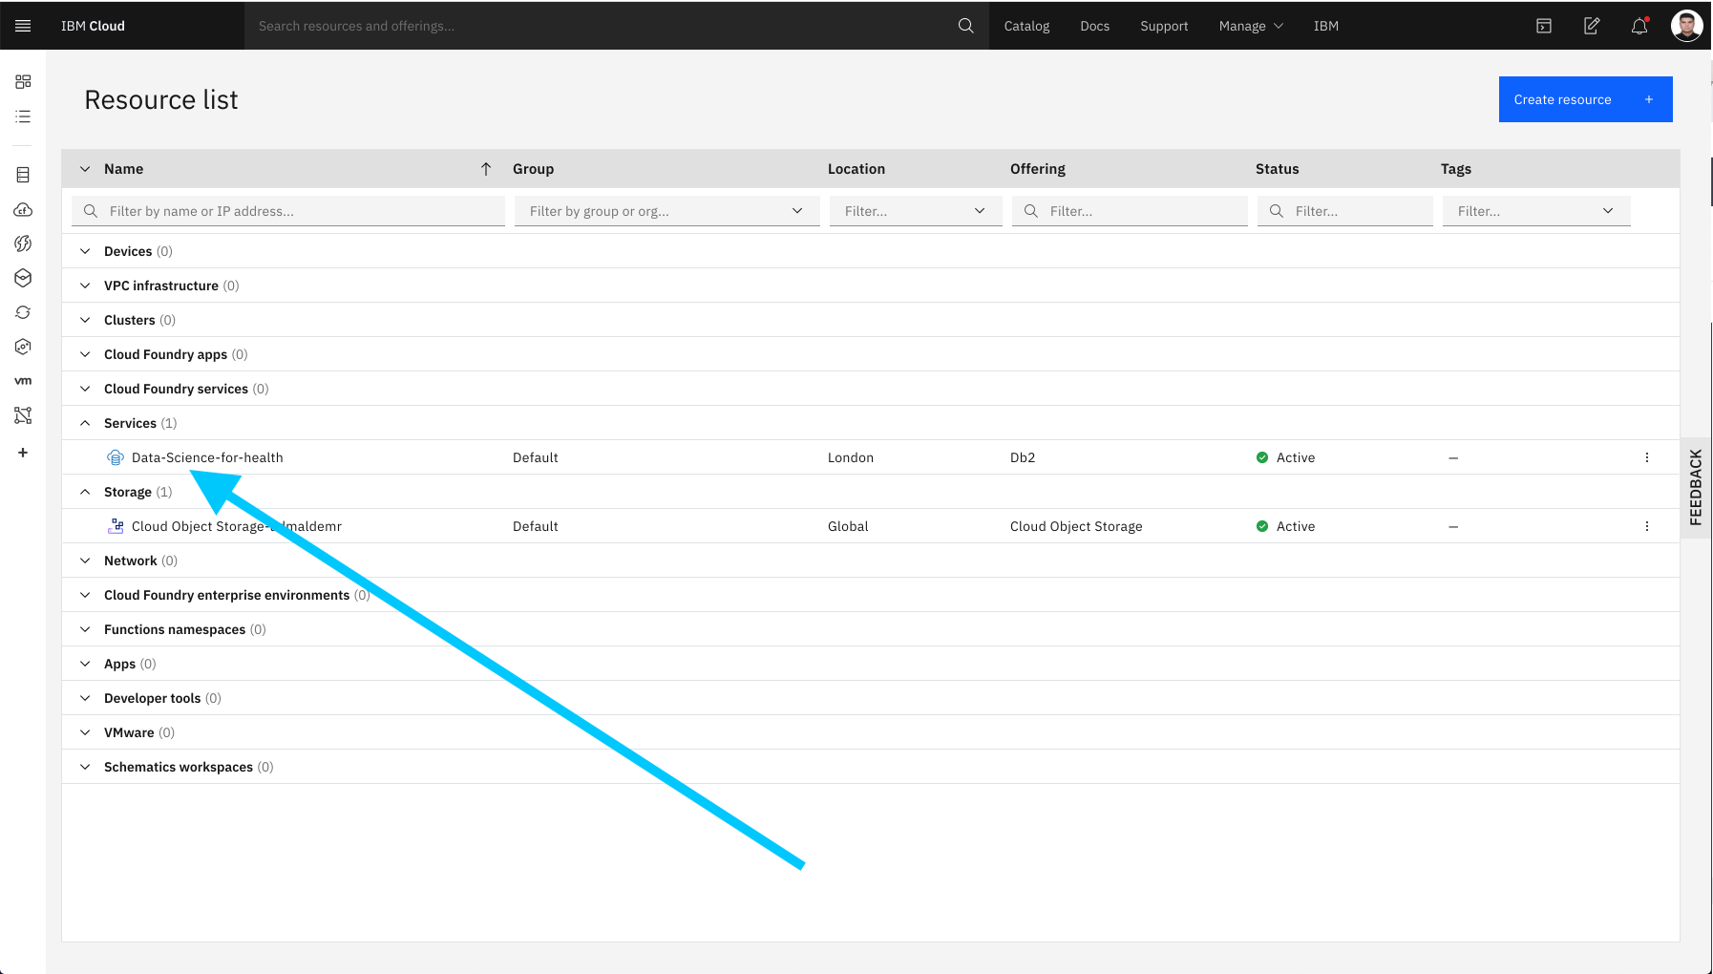Open Resource list icon in sidebar
Viewport: 1713px width, 974px height.
(23, 116)
